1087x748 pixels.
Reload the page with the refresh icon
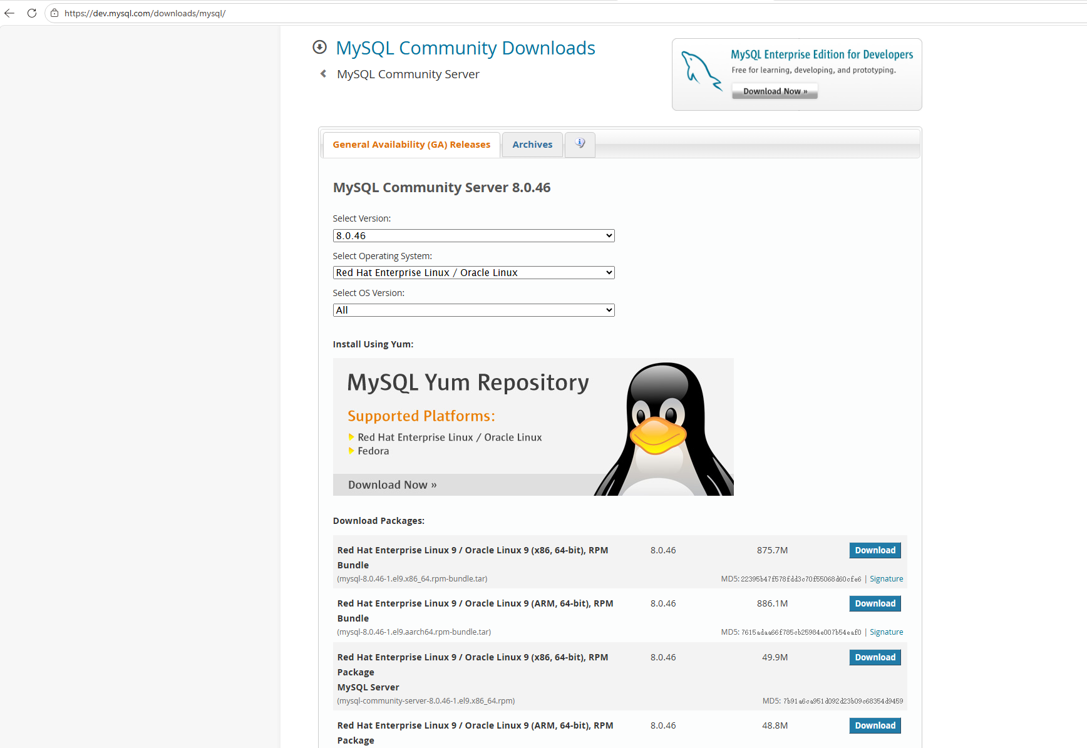pos(32,13)
